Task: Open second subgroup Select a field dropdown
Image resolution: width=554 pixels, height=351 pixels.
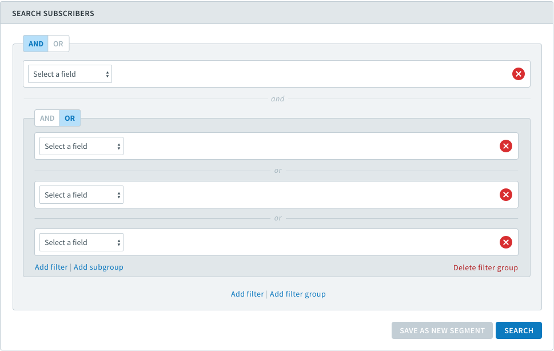Action: (81, 195)
